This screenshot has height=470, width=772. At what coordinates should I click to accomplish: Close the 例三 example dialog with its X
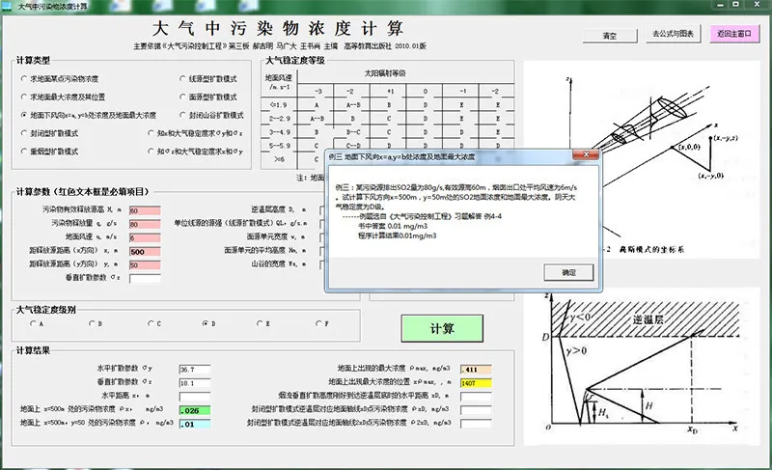(586, 154)
